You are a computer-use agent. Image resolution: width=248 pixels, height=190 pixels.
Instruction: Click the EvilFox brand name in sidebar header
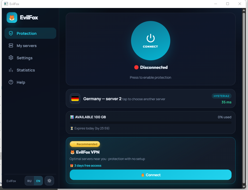(29, 18)
